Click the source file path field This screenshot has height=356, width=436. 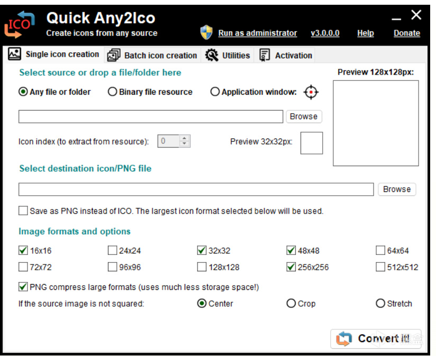click(x=151, y=116)
